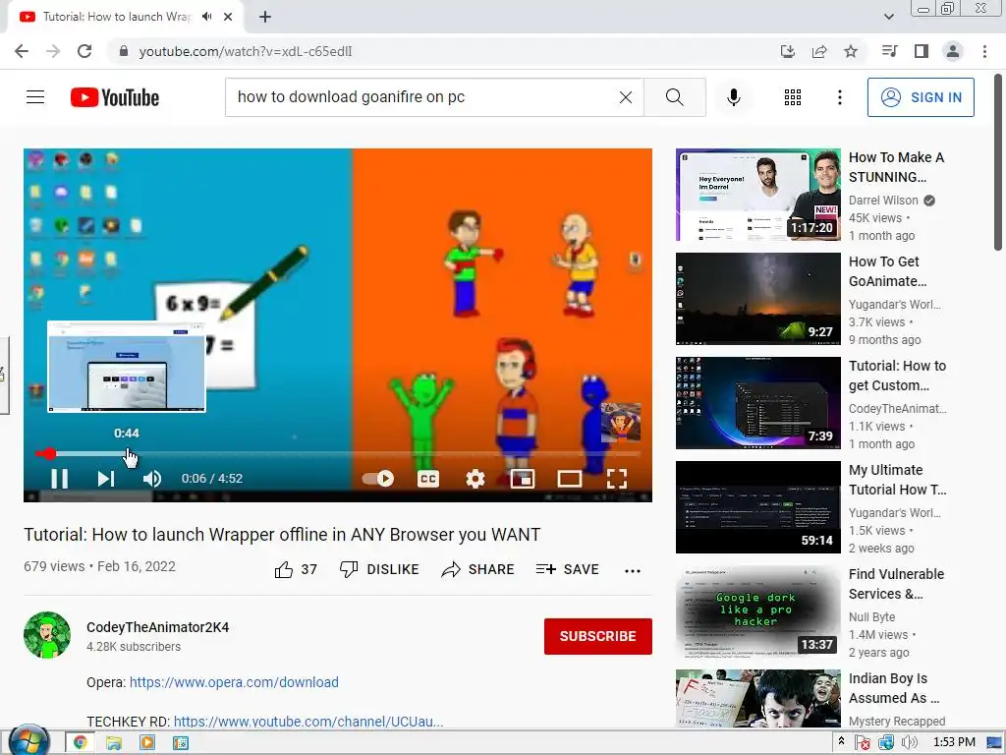This screenshot has height=755, width=1006.
Task: Switch to theater mode
Action: [x=569, y=479]
